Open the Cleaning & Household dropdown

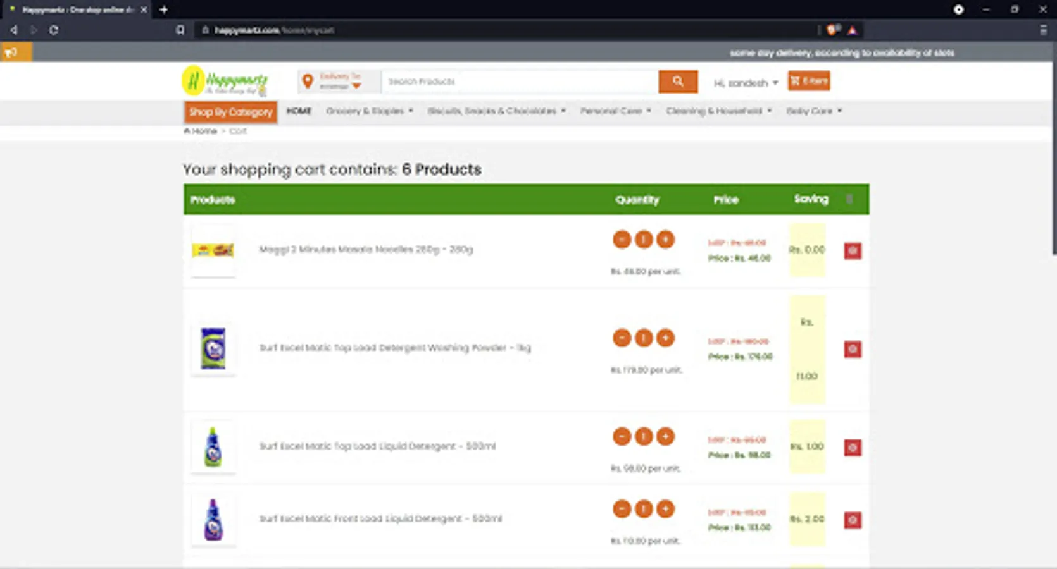point(719,111)
